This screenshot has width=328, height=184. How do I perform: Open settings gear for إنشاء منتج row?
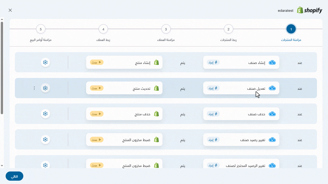pyautogui.click(x=45, y=62)
